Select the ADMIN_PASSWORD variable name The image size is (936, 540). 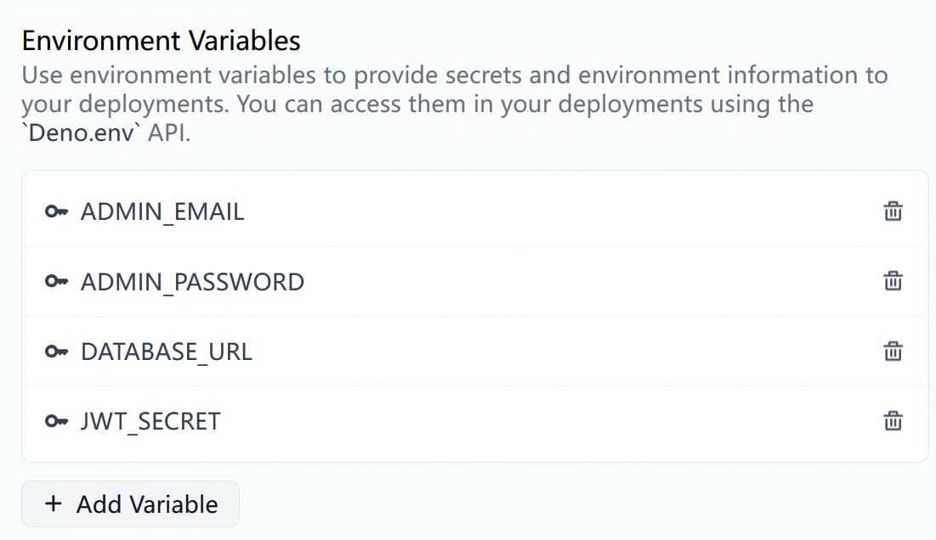coord(192,282)
